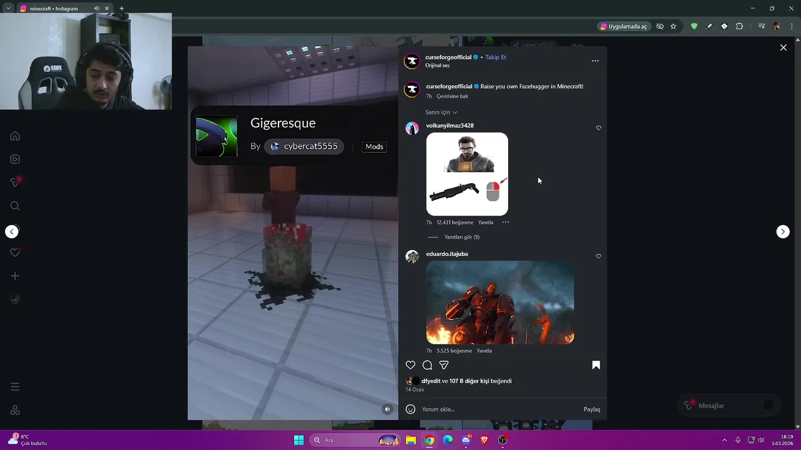This screenshot has width=801, height=450.
Task: Open the green shield ad-blocker extension
Action: coord(694,26)
